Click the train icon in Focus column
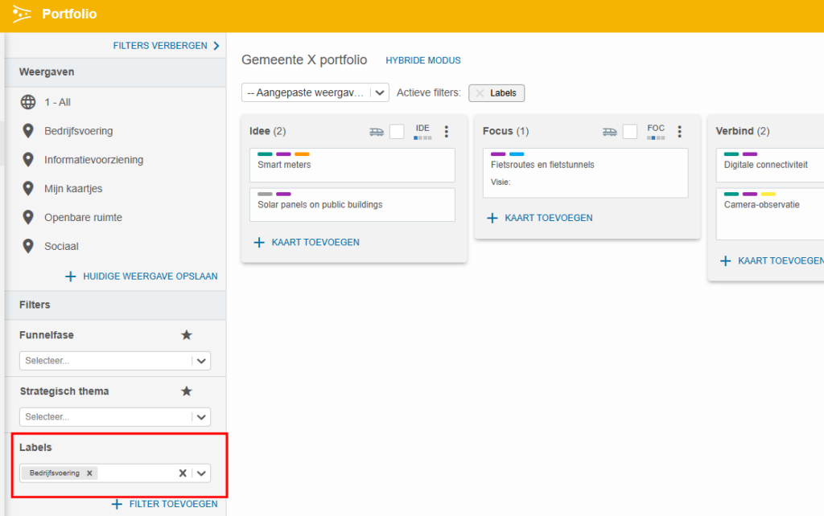Image resolution: width=824 pixels, height=516 pixels. [x=609, y=132]
